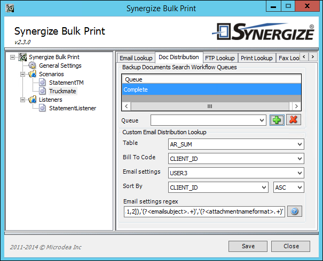Switch to the Email Lookup tab
This screenshot has height=261, width=323.
(136, 58)
